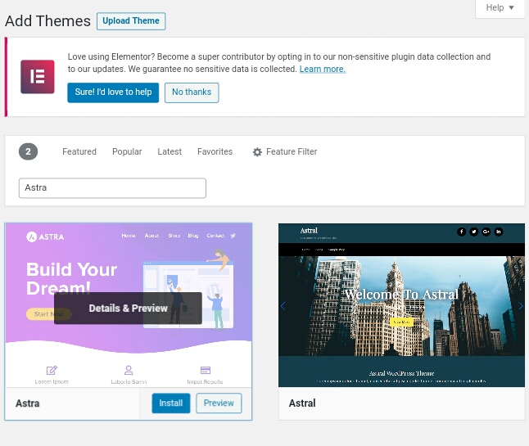529x446 pixels.
Task: Switch to the Favorites tab
Action: click(x=215, y=151)
